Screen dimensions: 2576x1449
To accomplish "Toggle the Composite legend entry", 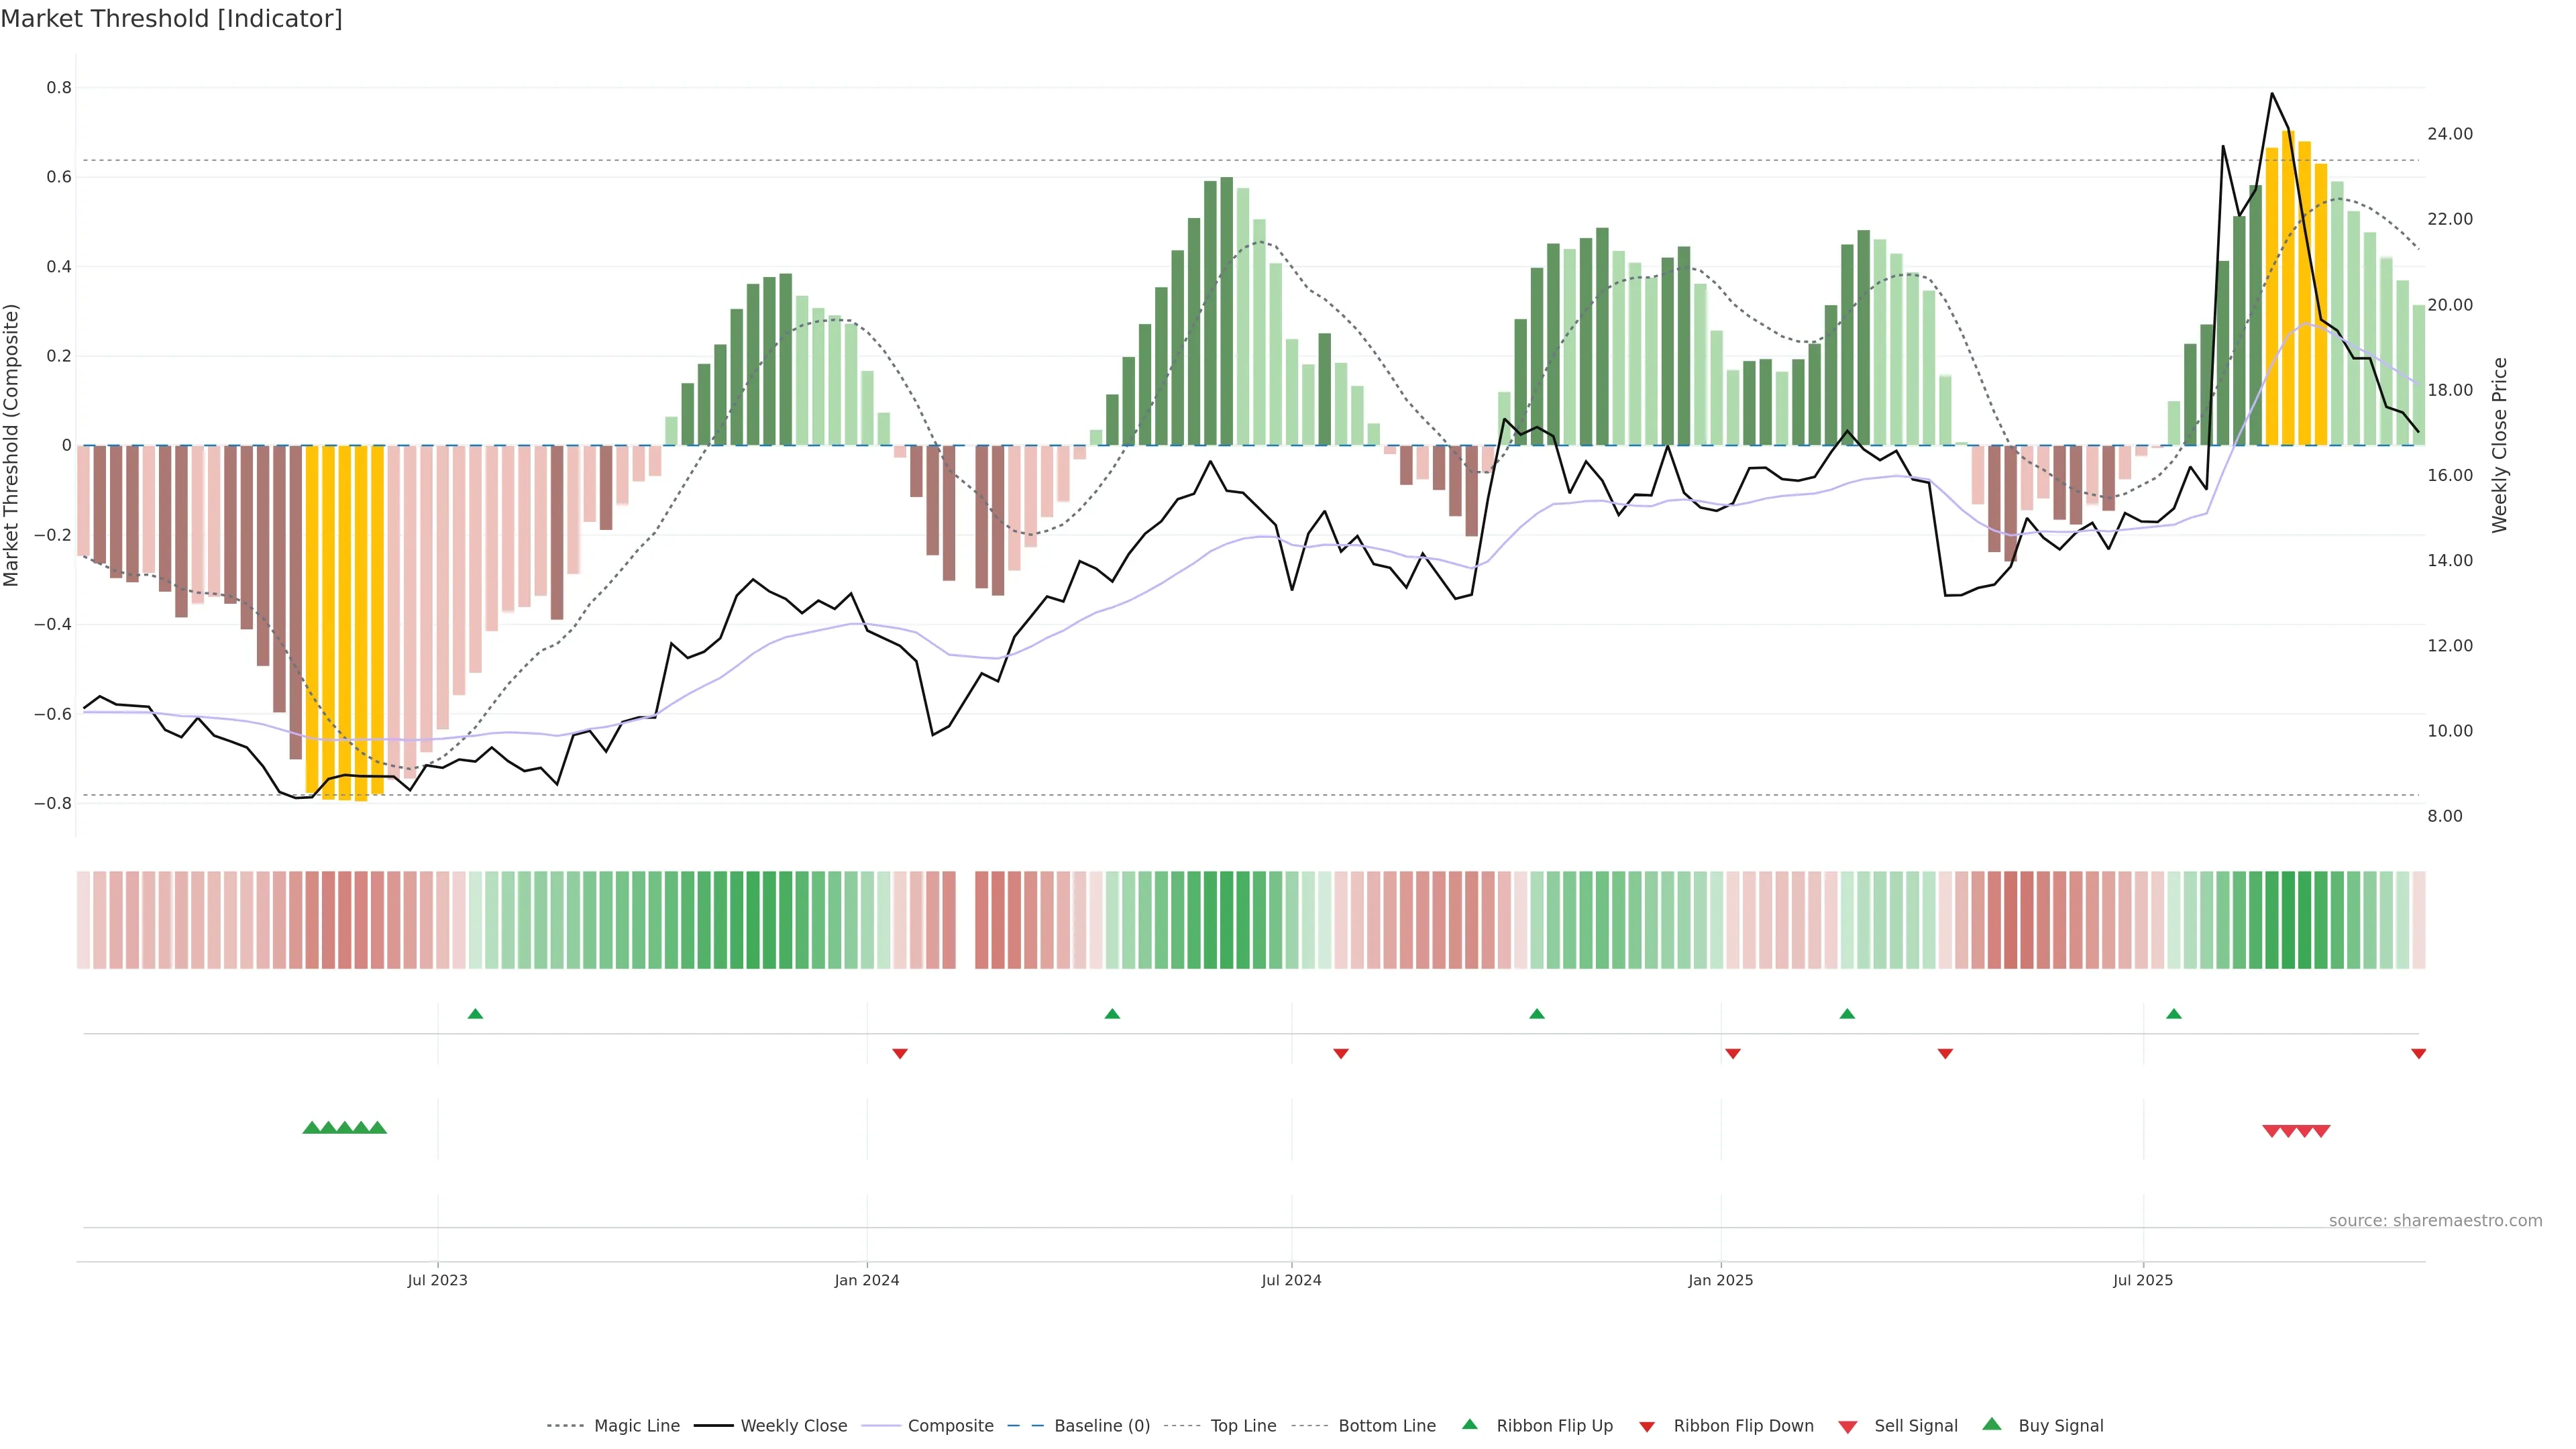I will point(950,1426).
